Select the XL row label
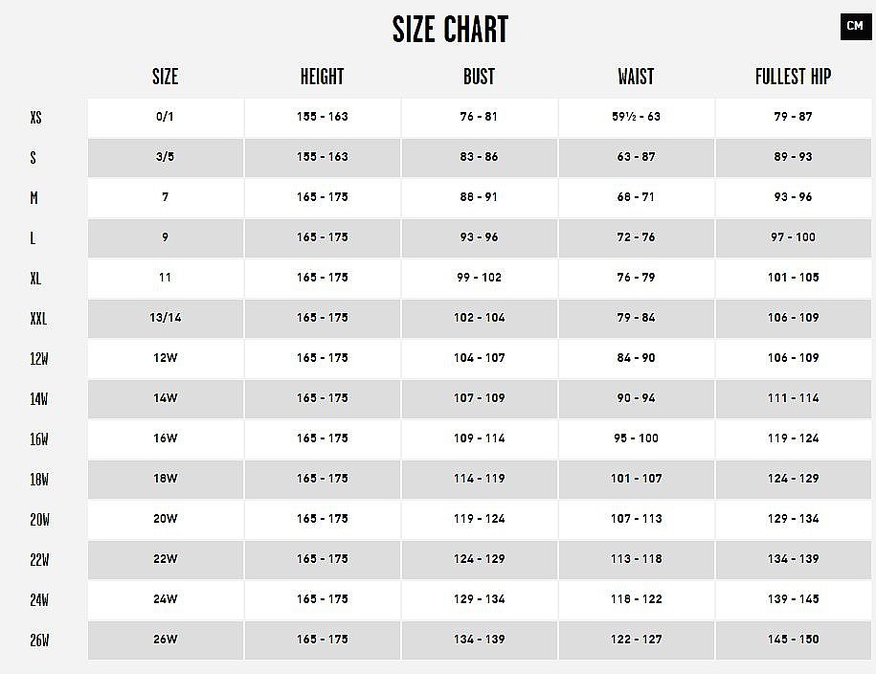Image resolution: width=876 pixels, height=674 pixels. tap(36, 279)
